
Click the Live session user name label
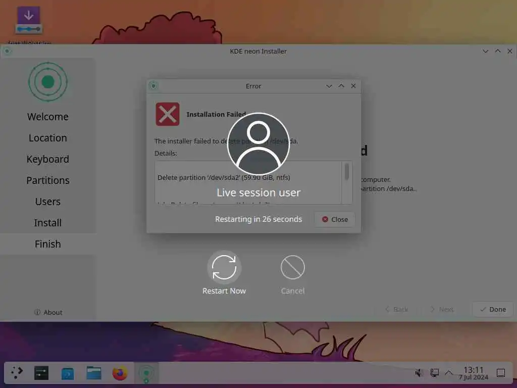point(258,192)
